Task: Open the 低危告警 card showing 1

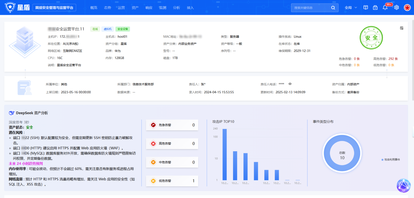Action: click(172, 181)
